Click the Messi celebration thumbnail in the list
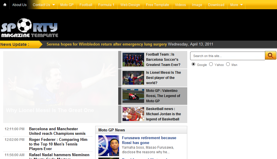This screenshot has width=277, height=159. [133, 78]
